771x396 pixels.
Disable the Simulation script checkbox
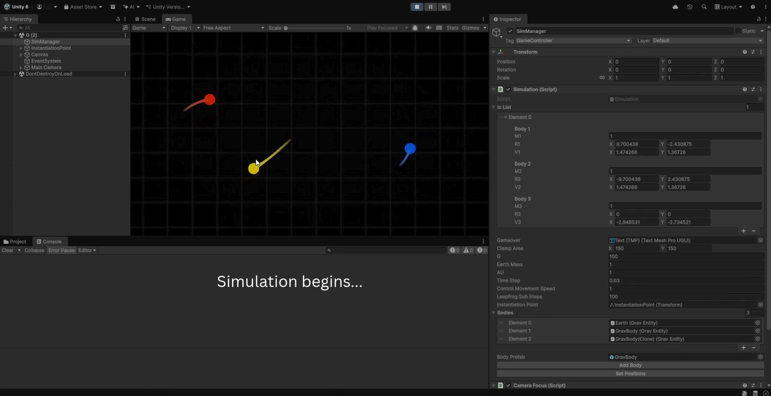point(508,90)
